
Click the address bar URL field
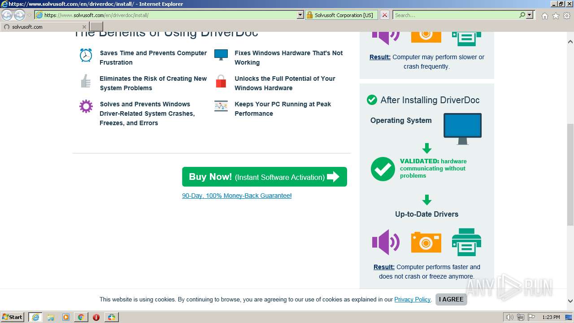(x=166, y=15)
